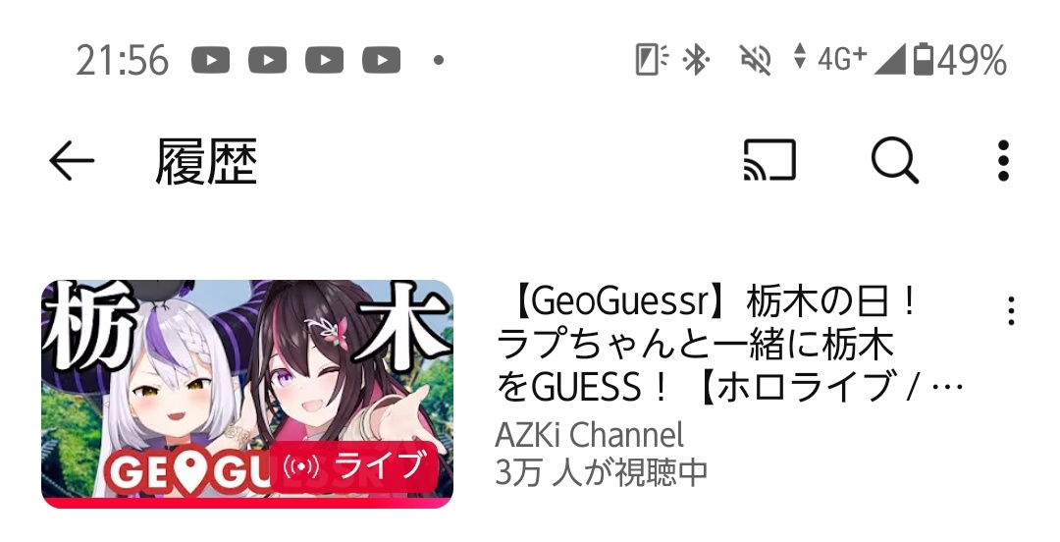Tap the second YouTube notification icon
This screenshot has width=1060, height=542.
coord(267,60)
